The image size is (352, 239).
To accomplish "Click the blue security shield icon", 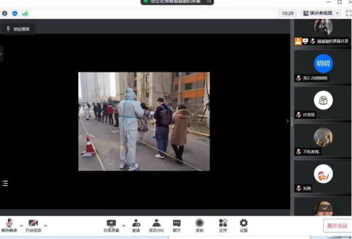I will (x=14, y=13).
